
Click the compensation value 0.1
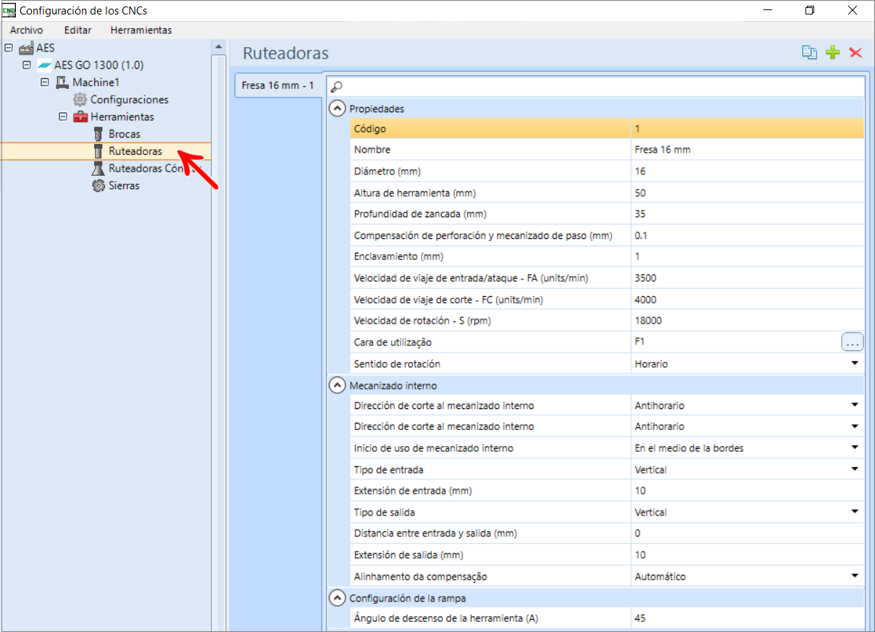(748, 235)
